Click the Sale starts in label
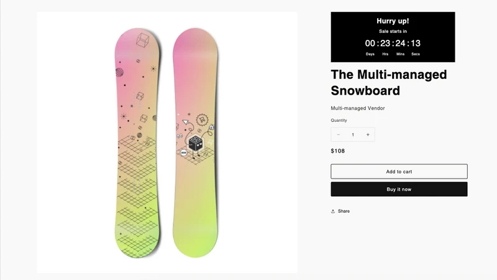Image resolution: width=497 pixels, height=280 pixels. pos(393,32)
